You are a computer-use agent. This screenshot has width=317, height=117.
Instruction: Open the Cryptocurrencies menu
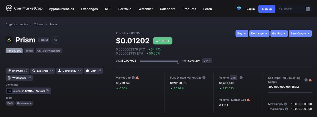61,9
